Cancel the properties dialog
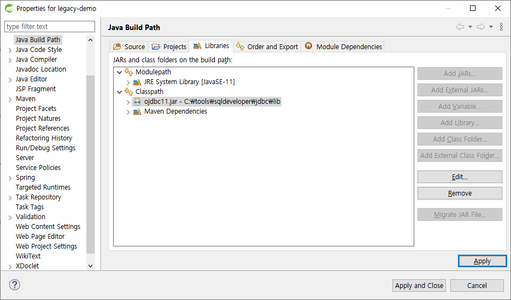This screenshot has width=511, height=300. tap(477, 285)
